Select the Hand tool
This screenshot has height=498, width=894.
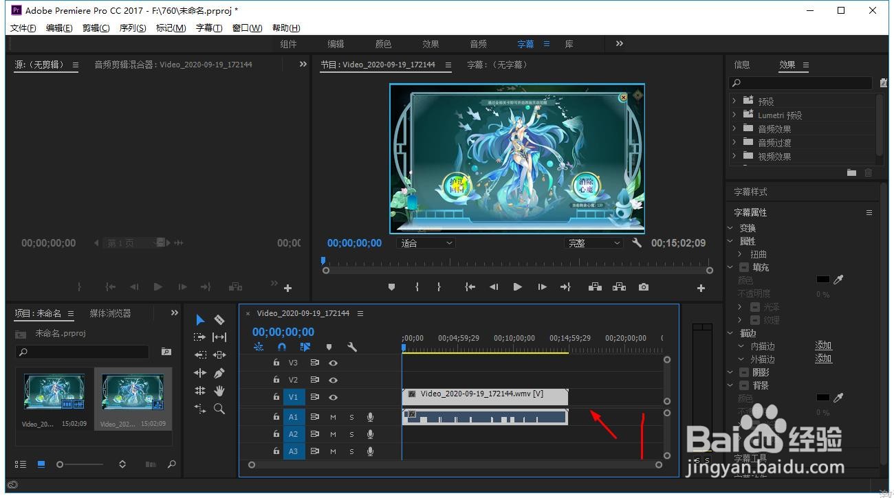(219, 391)
